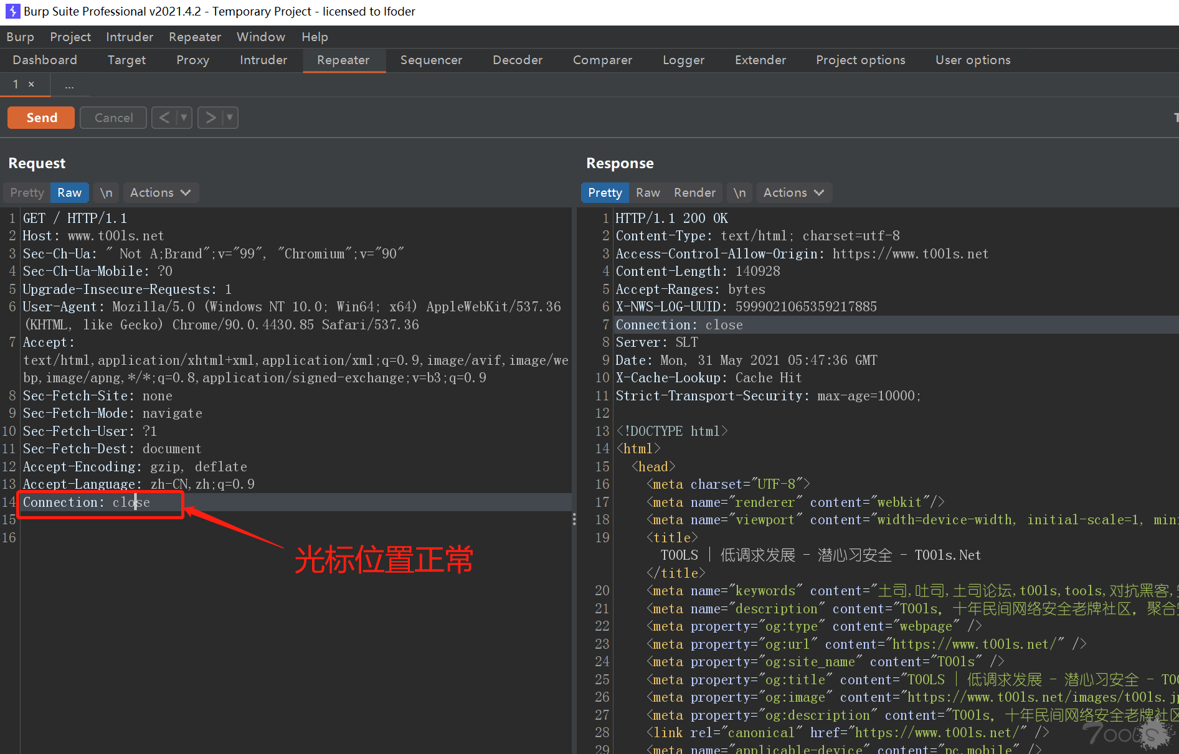Expand the Request Actions dropdown
1179x754 pixels.
[161, 193]
